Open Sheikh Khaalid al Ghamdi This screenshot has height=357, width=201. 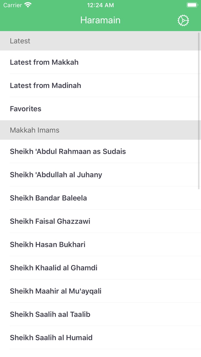click(x=101, y=268)
